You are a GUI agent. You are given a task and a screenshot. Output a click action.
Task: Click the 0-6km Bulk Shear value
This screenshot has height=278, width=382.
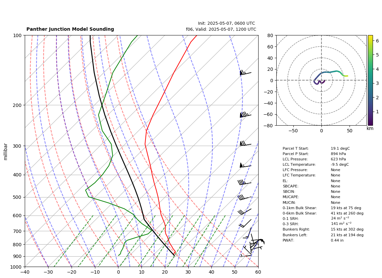click(x=347, y=213)
